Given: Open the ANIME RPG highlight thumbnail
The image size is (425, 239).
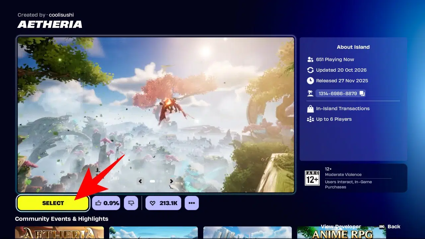Looking at the screenshot, I should (341, 233).
